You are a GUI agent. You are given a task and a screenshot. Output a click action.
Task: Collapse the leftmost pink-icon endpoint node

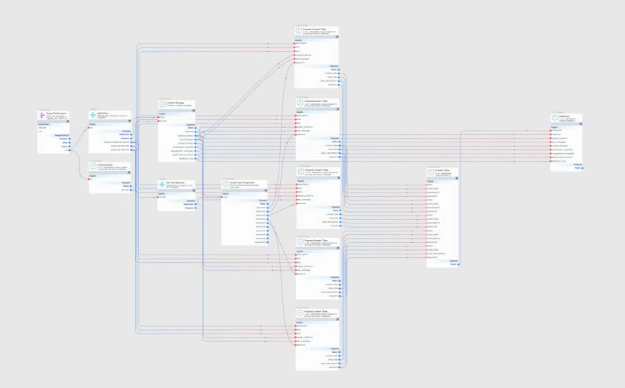point(68,121)
